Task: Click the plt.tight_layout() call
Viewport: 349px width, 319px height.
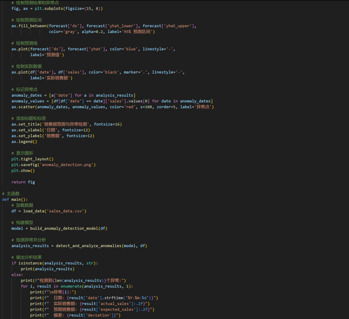Action: pos(32,159)
